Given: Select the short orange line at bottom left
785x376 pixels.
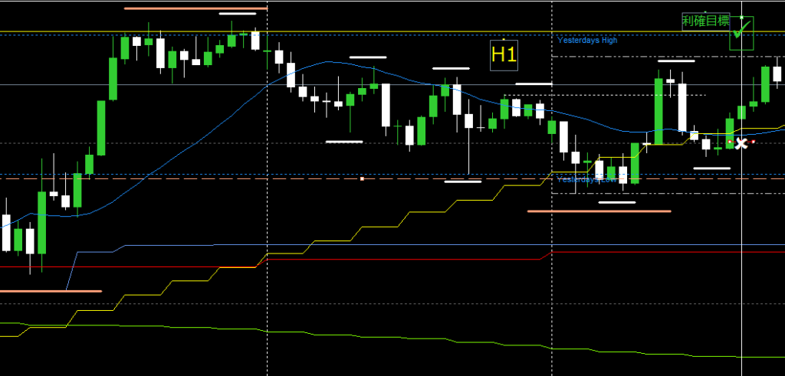Looking at the screenshot, I should (51, 291).
